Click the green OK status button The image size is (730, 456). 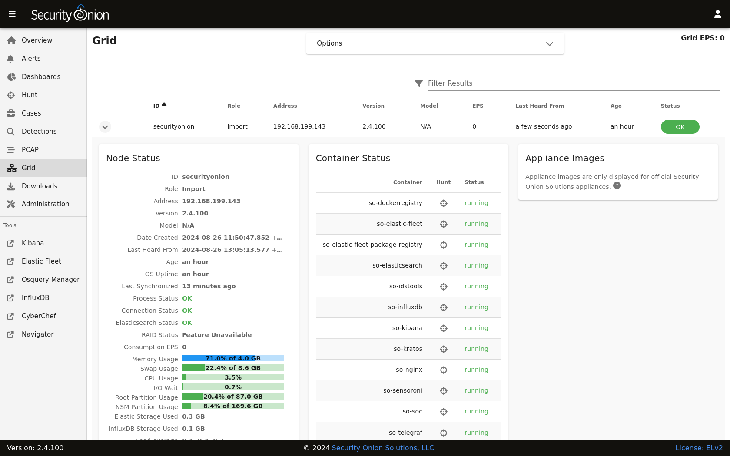tap(680, 127)
